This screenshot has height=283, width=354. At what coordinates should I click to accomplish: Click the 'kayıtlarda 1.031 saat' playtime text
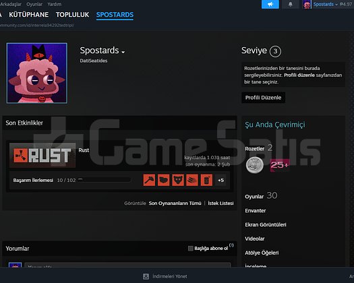coord(207,157)
